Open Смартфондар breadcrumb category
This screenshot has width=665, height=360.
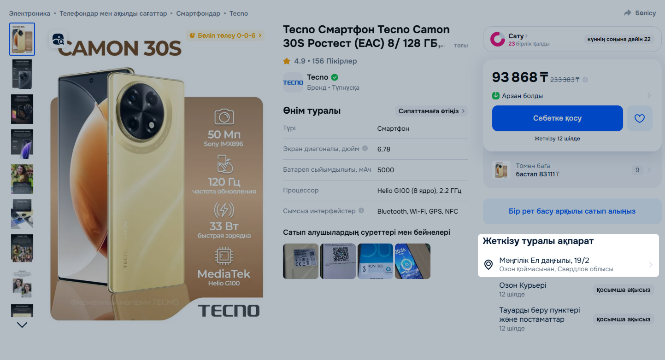click(x=198, y=13)
